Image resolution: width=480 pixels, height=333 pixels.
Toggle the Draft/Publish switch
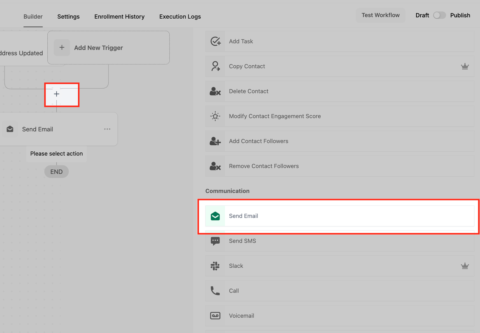point(439,15)
